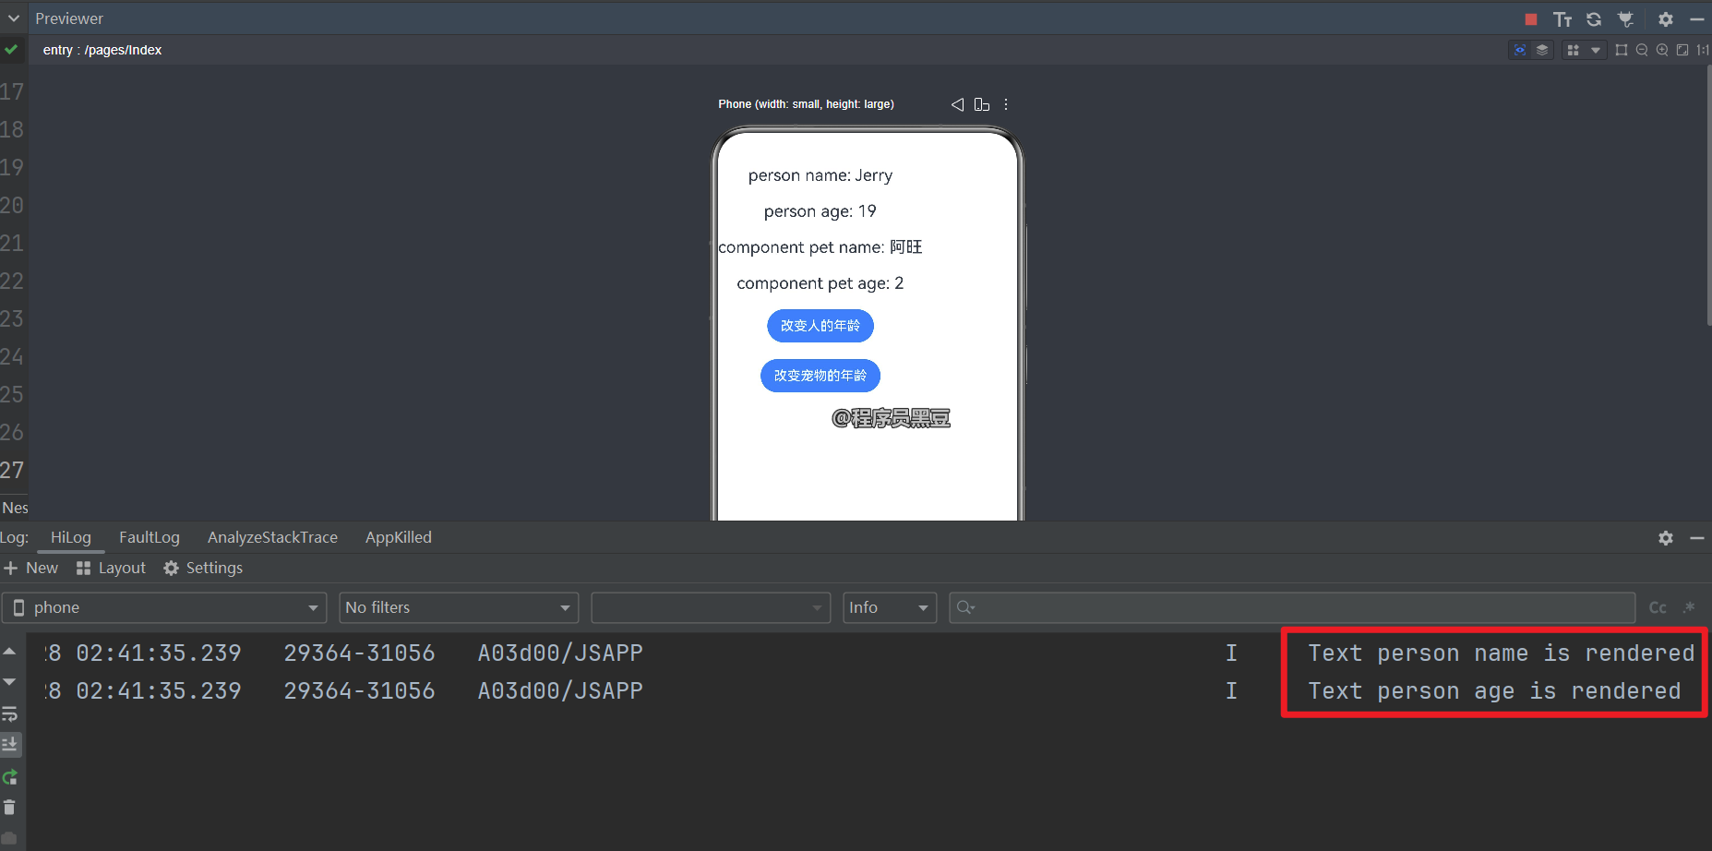This screenshot has width=1712, height=851.
Task: Open the log Settings button
Action: pos(204,568)
